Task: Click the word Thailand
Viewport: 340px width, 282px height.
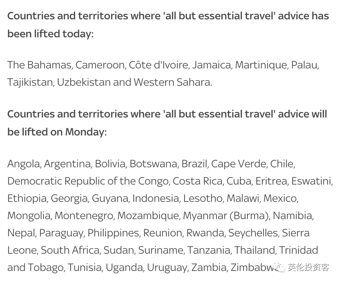Action: [x=255, y=250]
